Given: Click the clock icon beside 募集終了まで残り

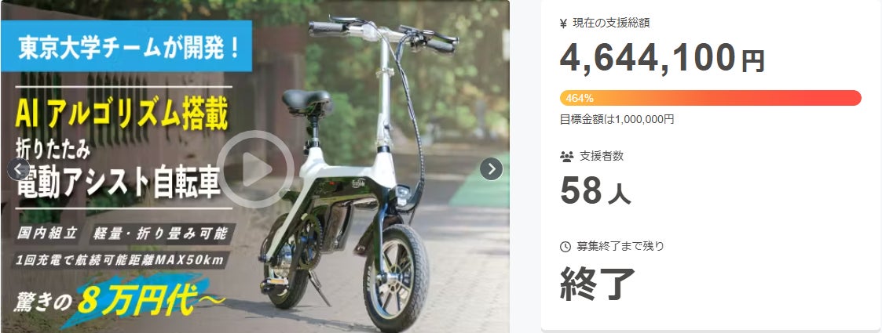Looking at the screenshot, I should 565,247.
